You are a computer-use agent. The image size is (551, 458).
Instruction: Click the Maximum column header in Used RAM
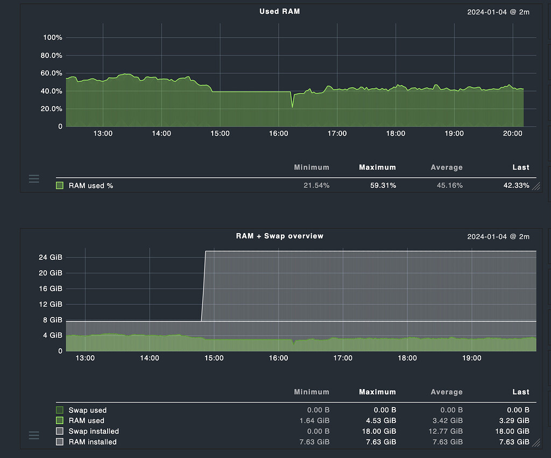coord(377,167)
